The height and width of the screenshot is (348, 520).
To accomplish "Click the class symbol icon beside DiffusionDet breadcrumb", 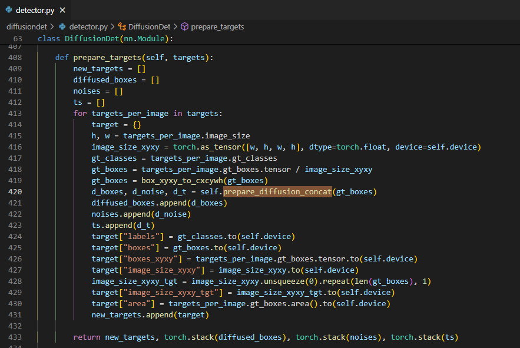I will point(122,26).
